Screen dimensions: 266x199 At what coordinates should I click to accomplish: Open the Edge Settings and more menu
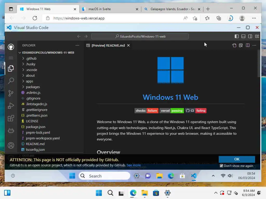(254, 18)
